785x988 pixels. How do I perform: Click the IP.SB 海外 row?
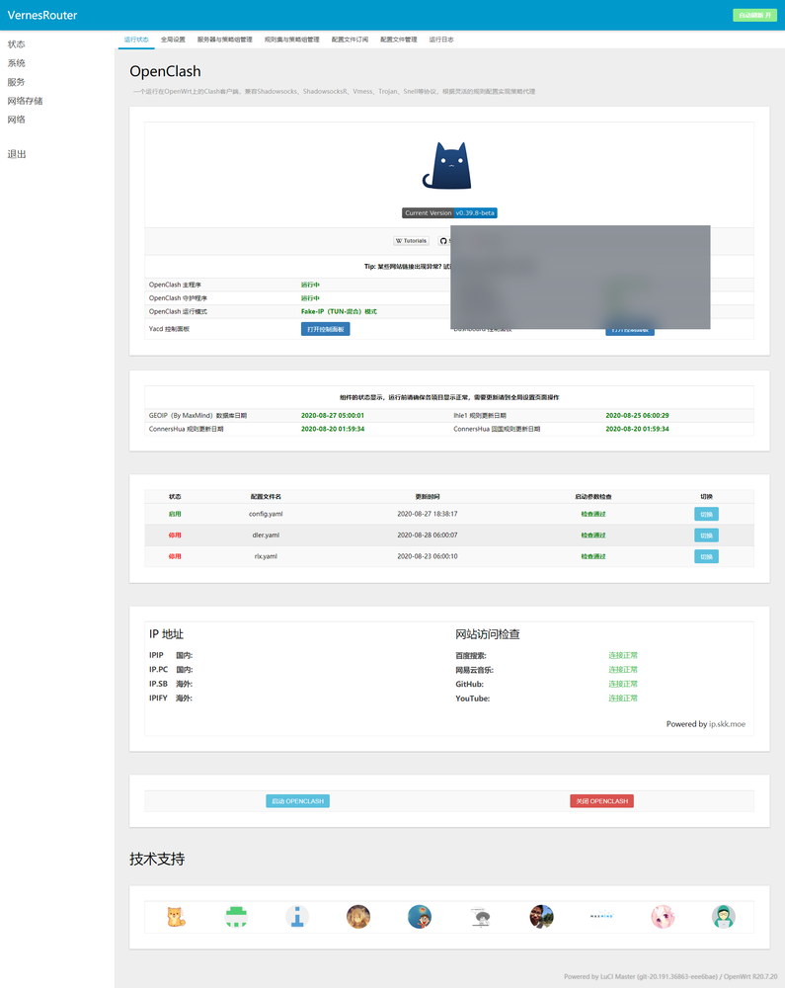click(x=171, y=684)
